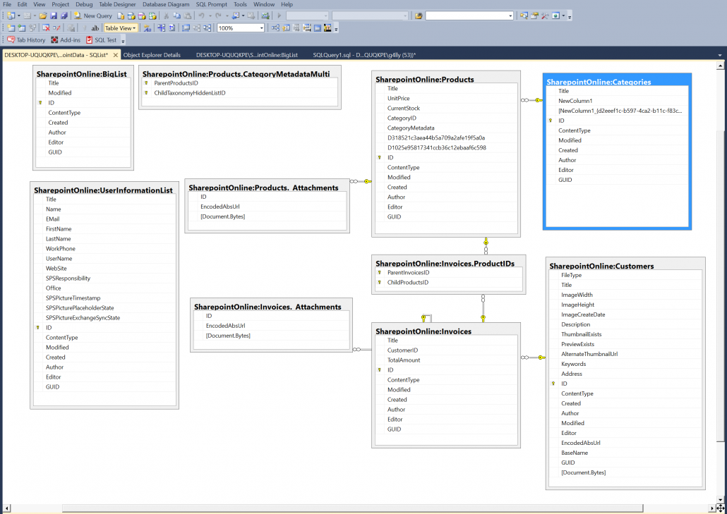Click the Undo icon
This screenshot has height=514, width=727.
[x=203, y=16]
